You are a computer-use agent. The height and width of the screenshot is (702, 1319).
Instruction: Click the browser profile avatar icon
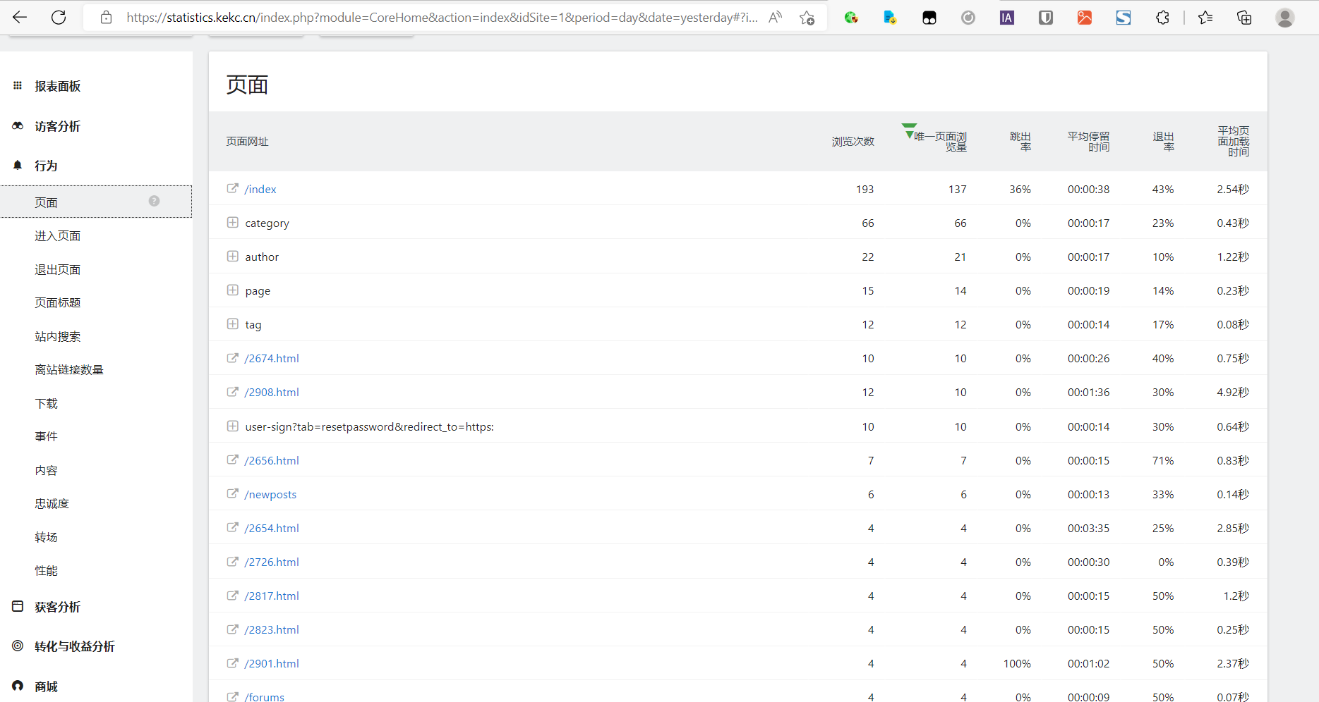point(1284,18)
